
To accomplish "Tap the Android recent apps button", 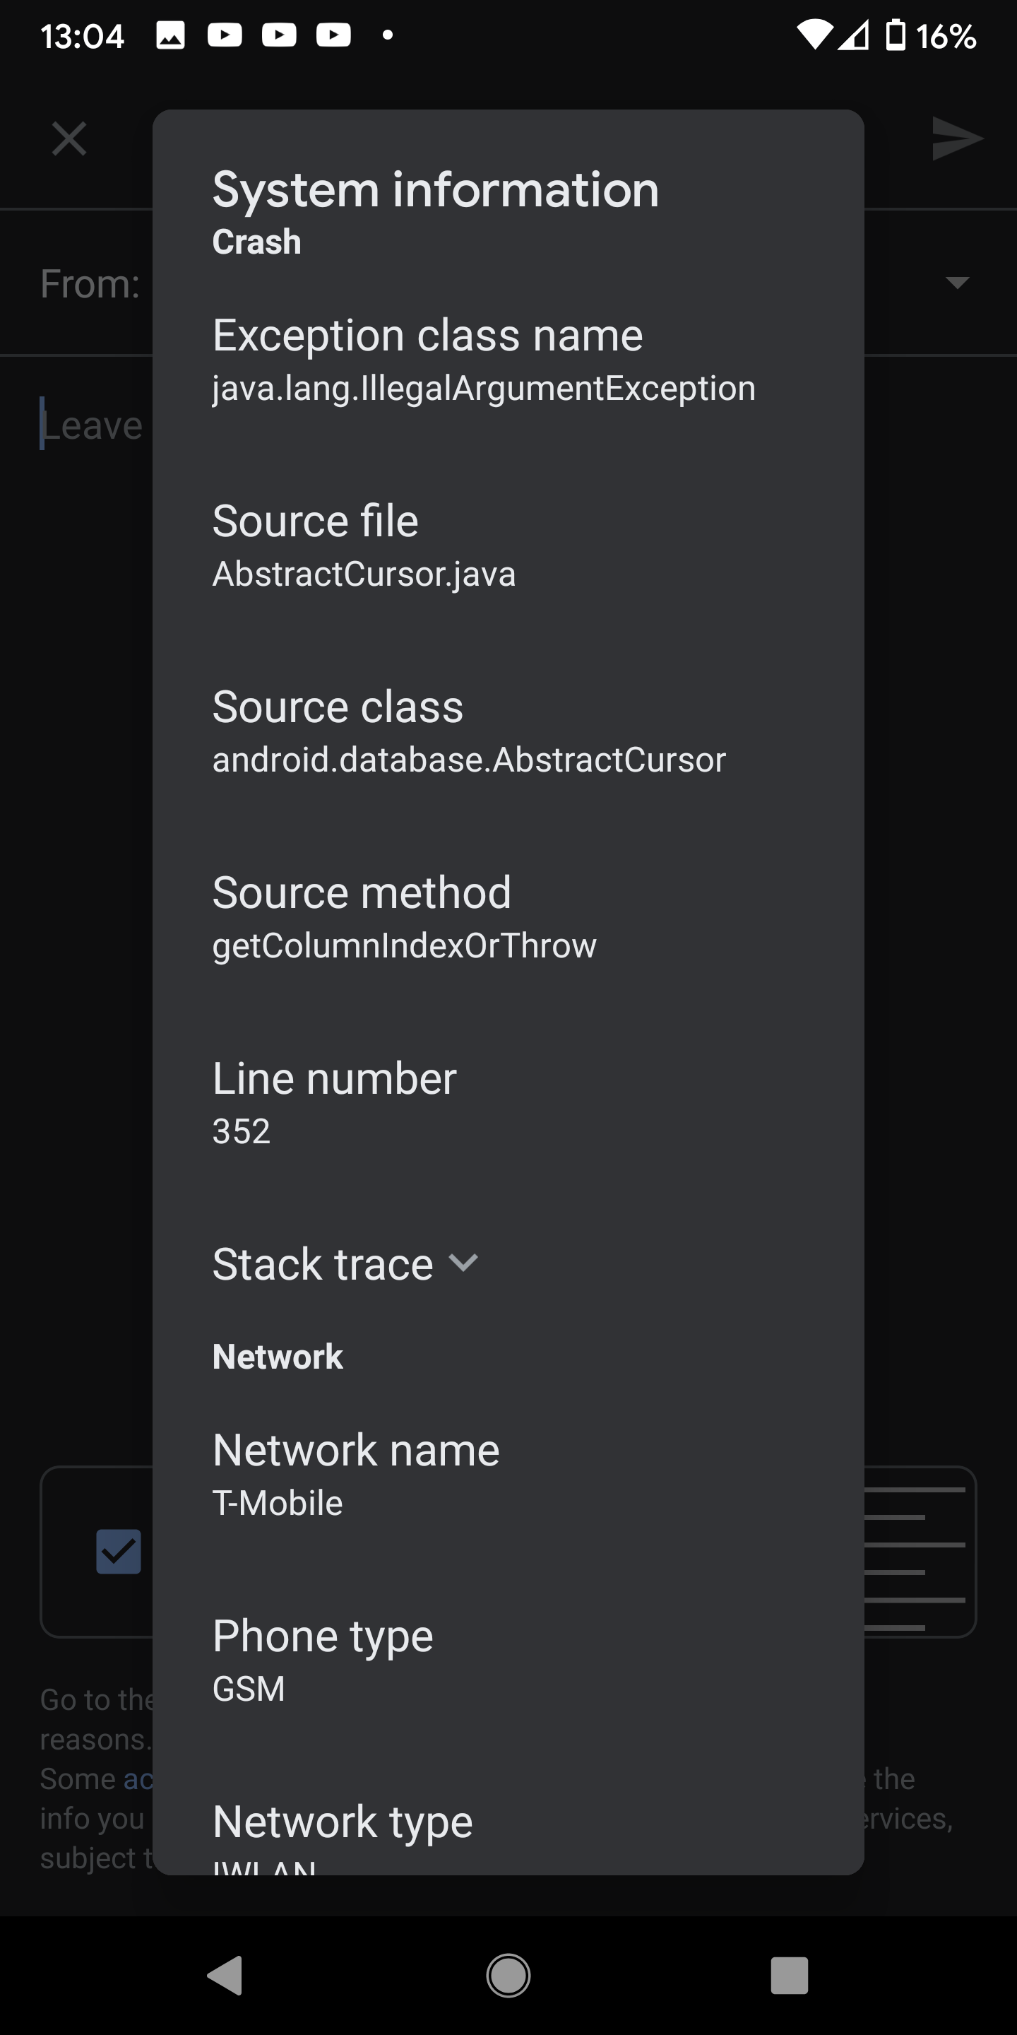I will click(x=790, y=1976).
